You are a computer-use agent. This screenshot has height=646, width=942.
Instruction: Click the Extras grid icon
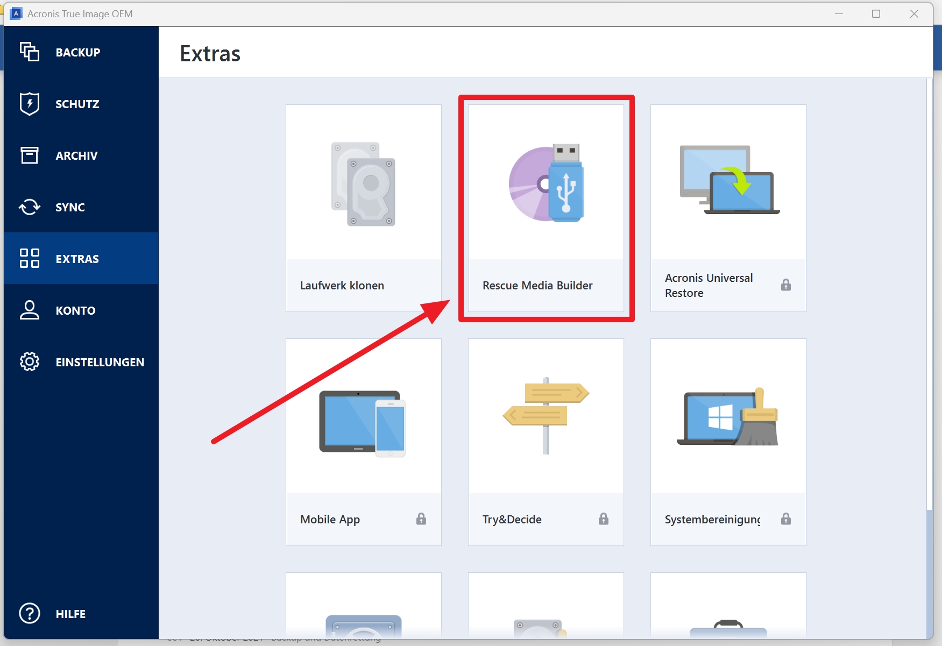pyautogui.click(x=30, y=258)
